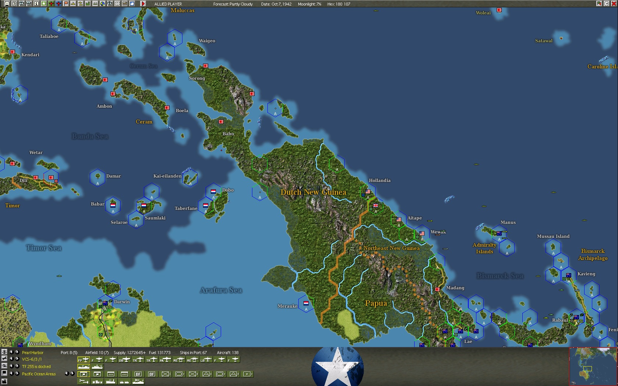Select the DB dive bomber unit icon
The height and width of the screenshot is (386, 618).
click(x=124, y=360)
